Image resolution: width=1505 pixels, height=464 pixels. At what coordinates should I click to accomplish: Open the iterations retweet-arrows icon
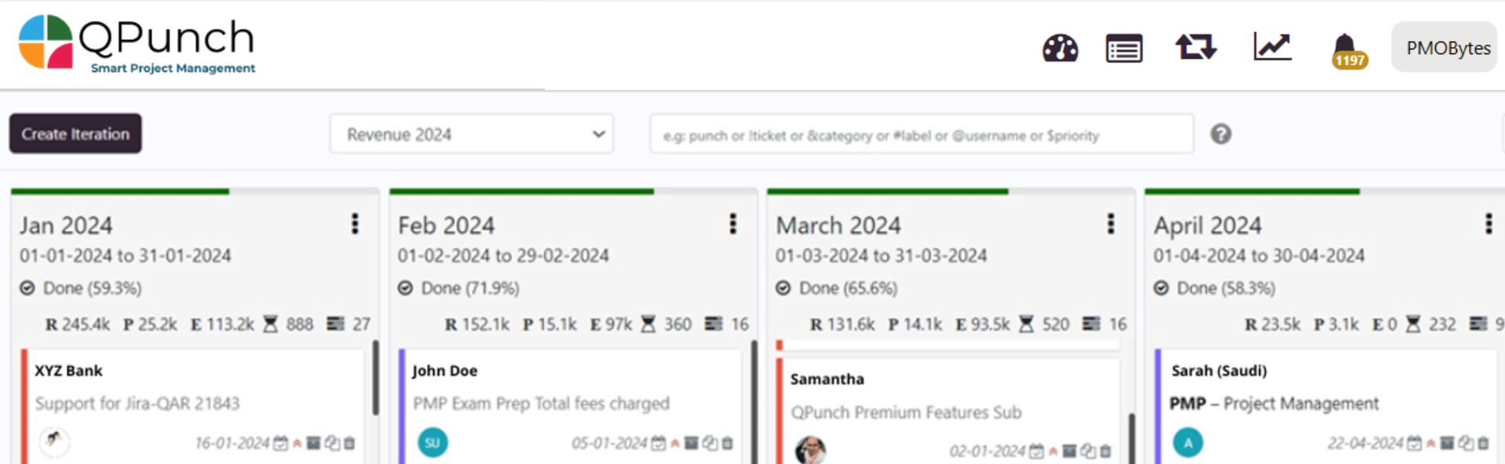pos(1196,48)
